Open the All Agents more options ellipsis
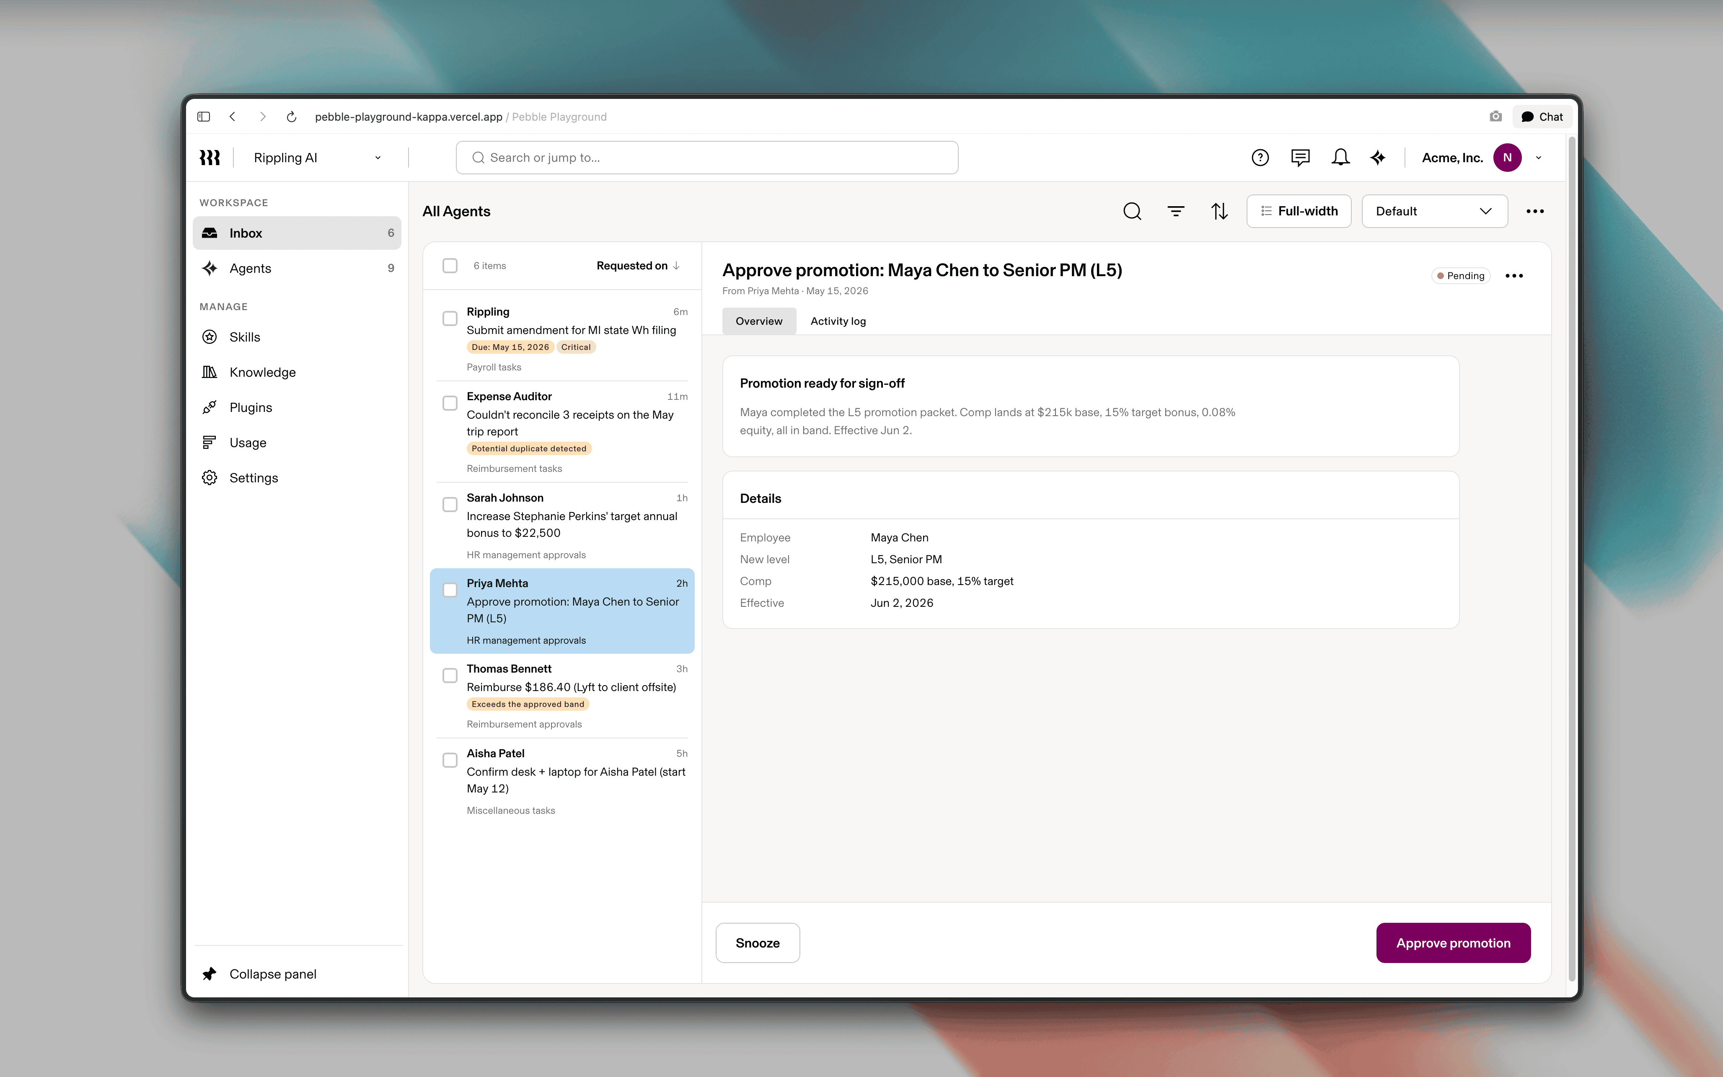This screenshot has width=1723, height=1077. click(1535, 211)
